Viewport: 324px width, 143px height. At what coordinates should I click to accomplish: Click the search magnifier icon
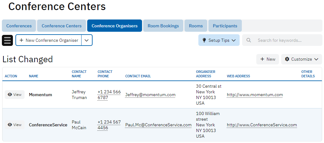[249, 40]
